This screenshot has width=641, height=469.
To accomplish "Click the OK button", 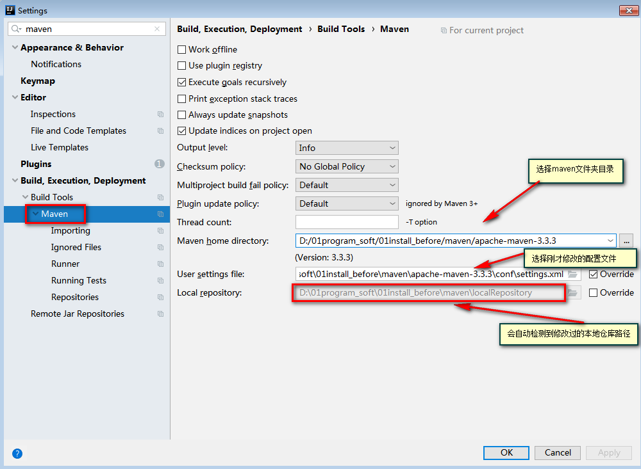I will point(506,452).
